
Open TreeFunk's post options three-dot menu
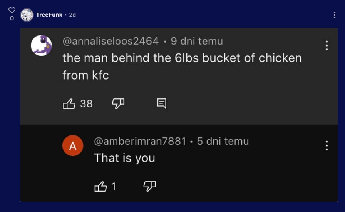[x=334, y=15]
